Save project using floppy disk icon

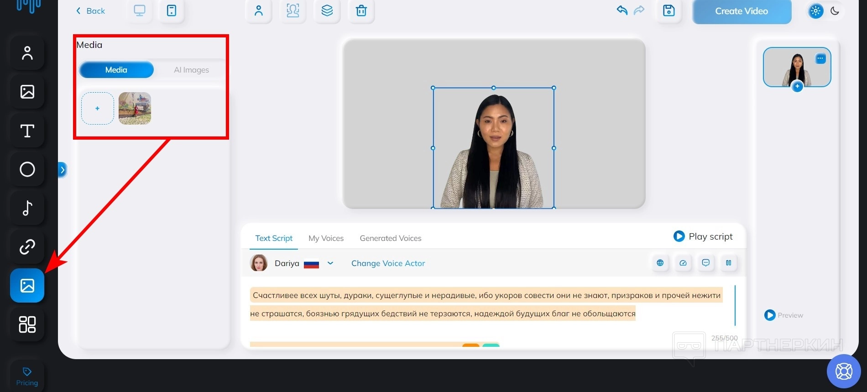pos(669,11)
